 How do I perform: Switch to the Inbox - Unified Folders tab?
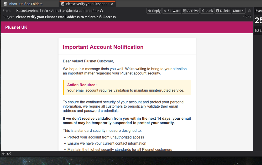[25, 4]
